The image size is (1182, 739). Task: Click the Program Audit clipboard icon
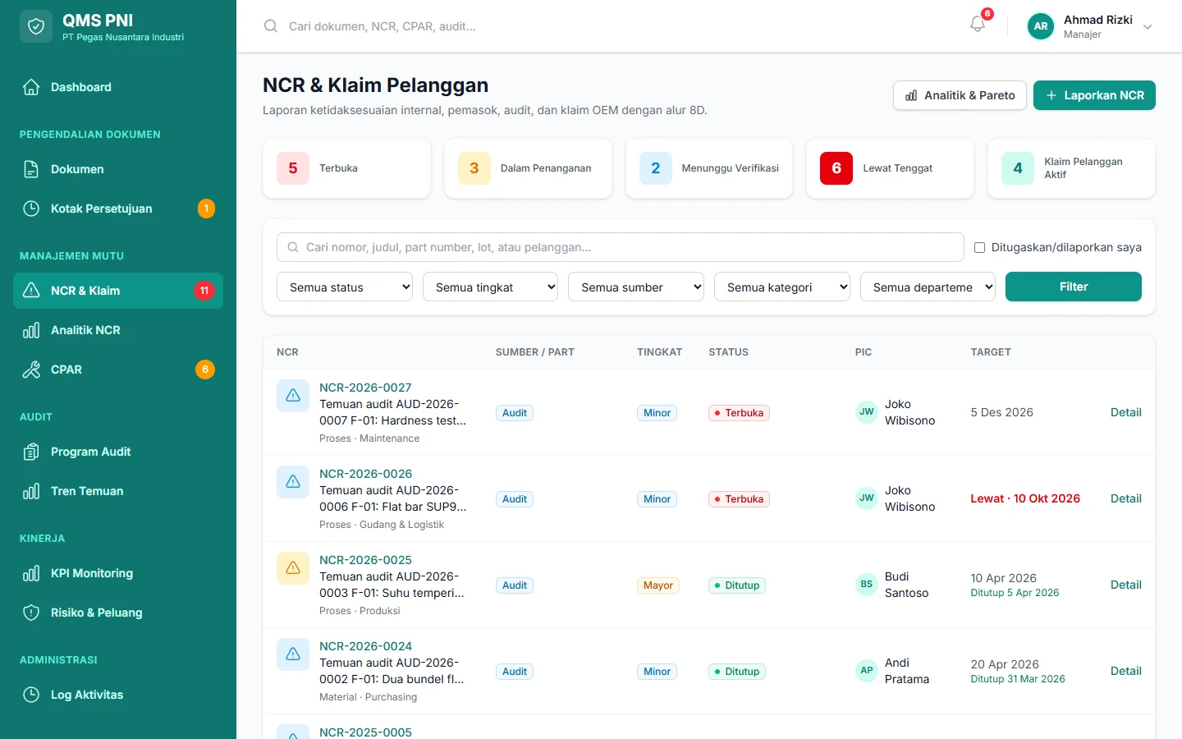31,452
